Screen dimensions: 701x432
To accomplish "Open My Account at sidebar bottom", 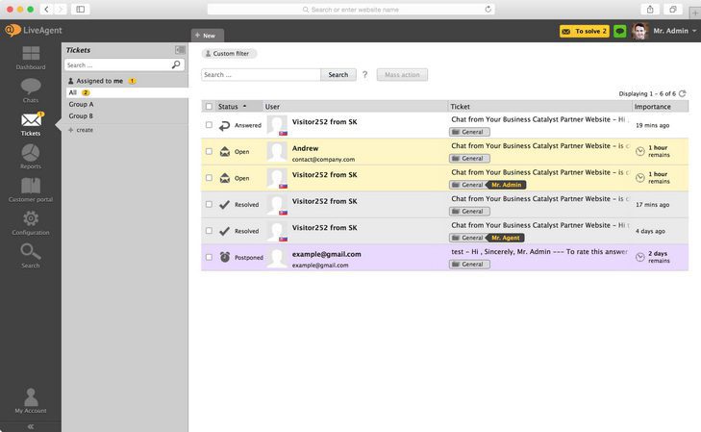I will [x=31, y=400].
